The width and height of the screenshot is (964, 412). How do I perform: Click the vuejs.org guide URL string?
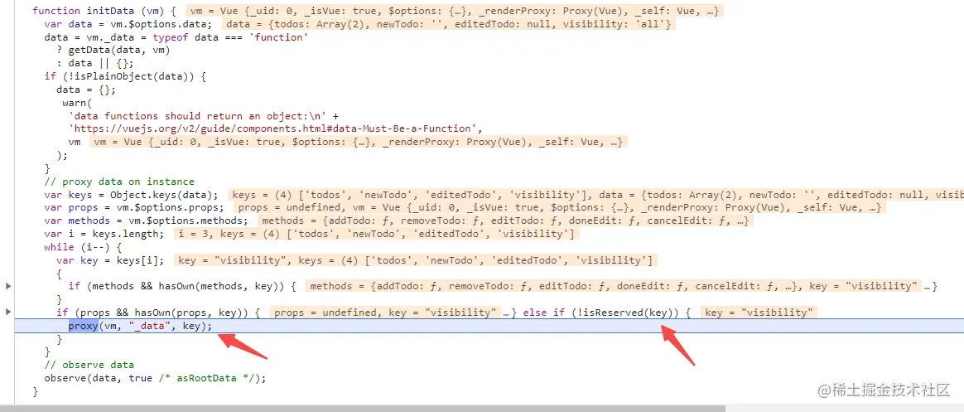click(x=275, y=128)
